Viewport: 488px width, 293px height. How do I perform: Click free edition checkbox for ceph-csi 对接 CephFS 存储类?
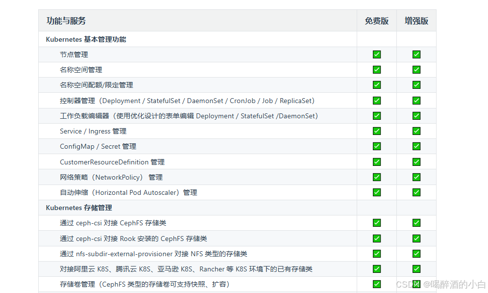[376, 223]
